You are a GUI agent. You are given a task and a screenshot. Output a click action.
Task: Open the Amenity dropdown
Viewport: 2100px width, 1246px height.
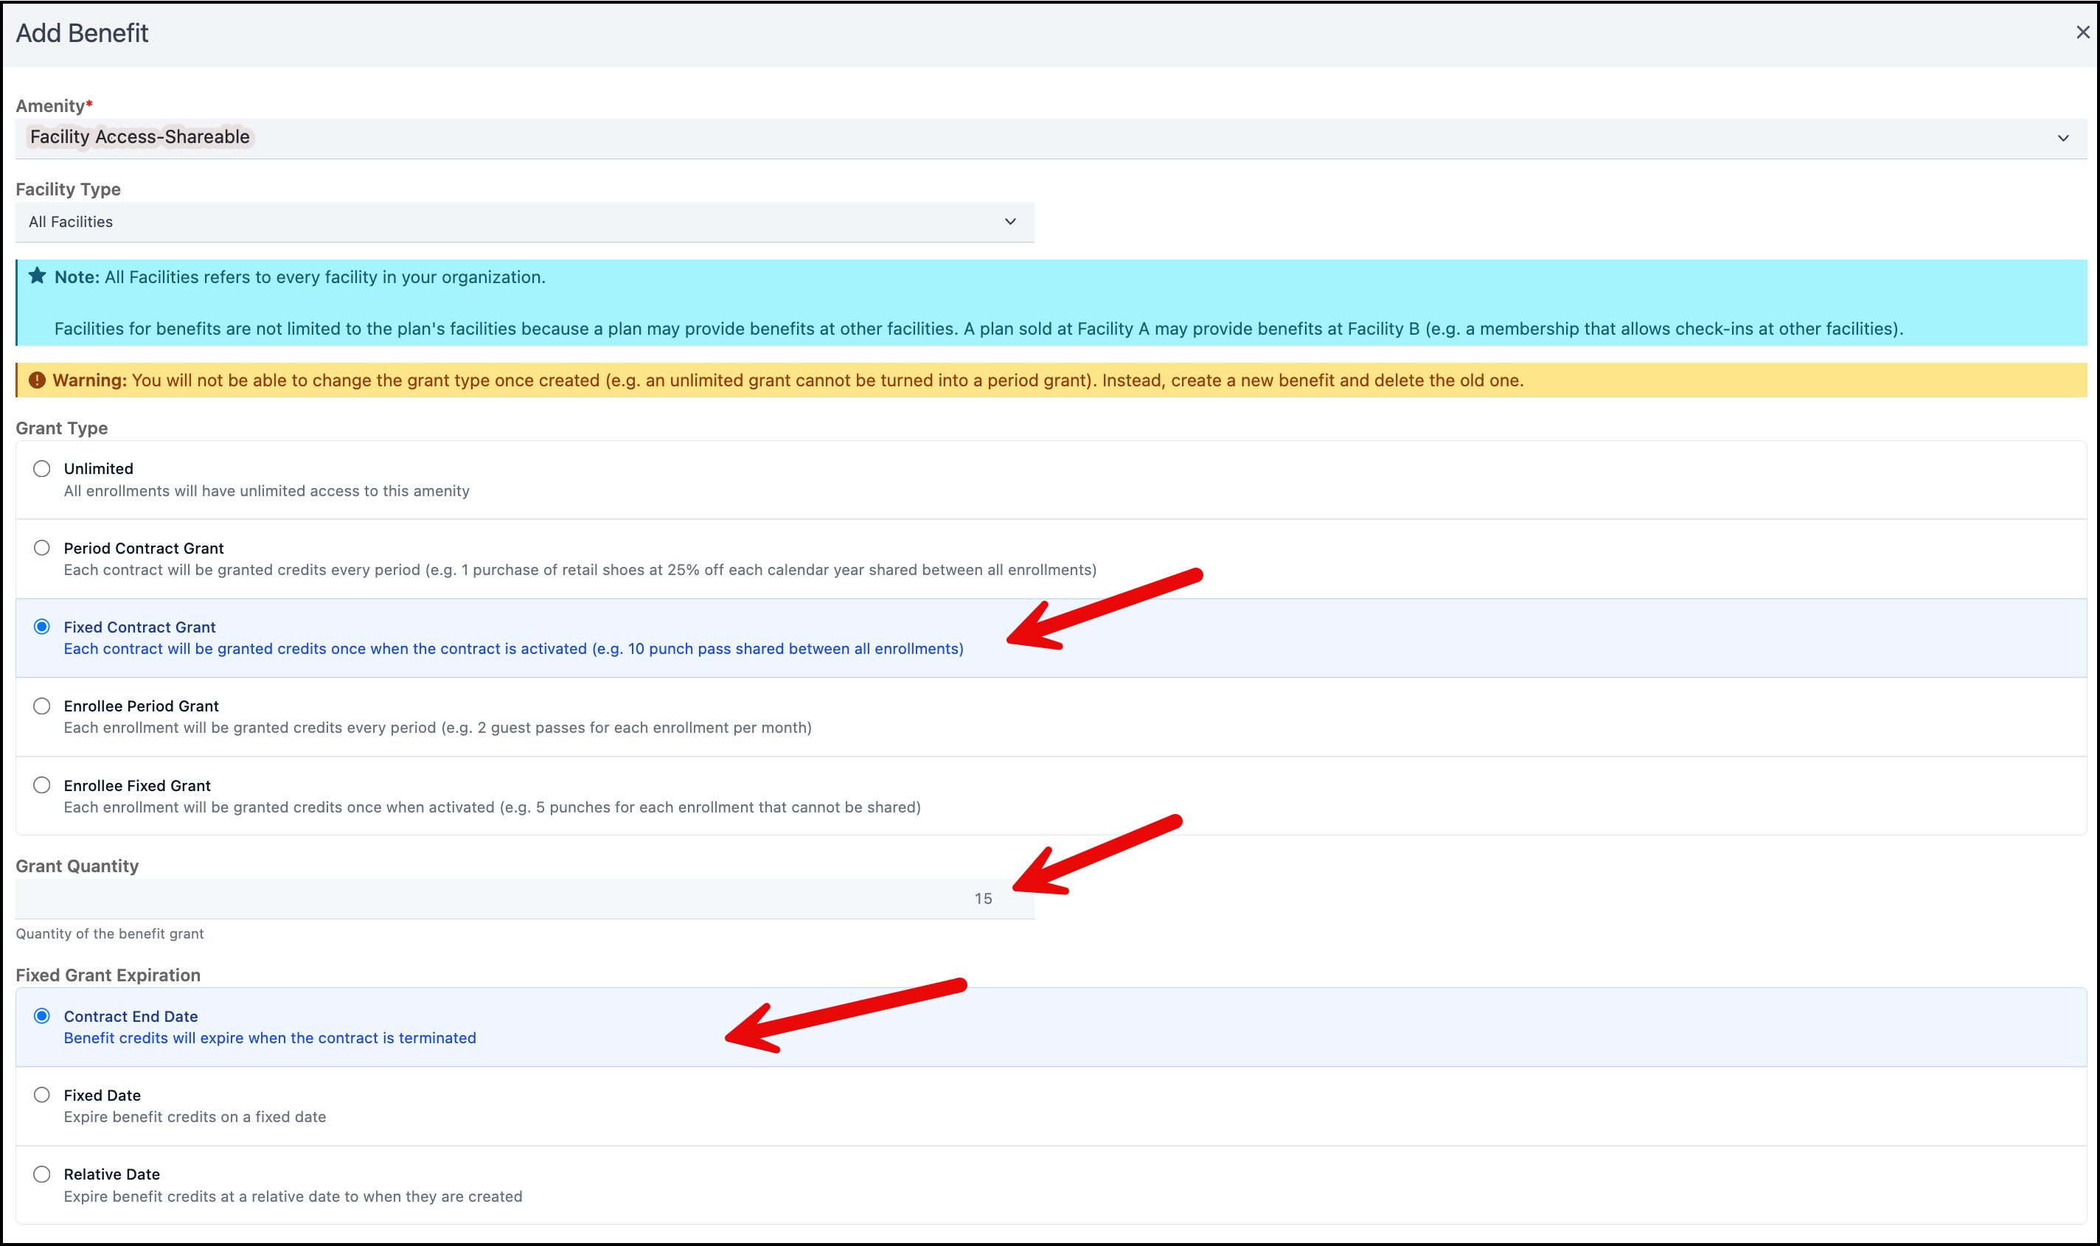[x=1051, y=138]
